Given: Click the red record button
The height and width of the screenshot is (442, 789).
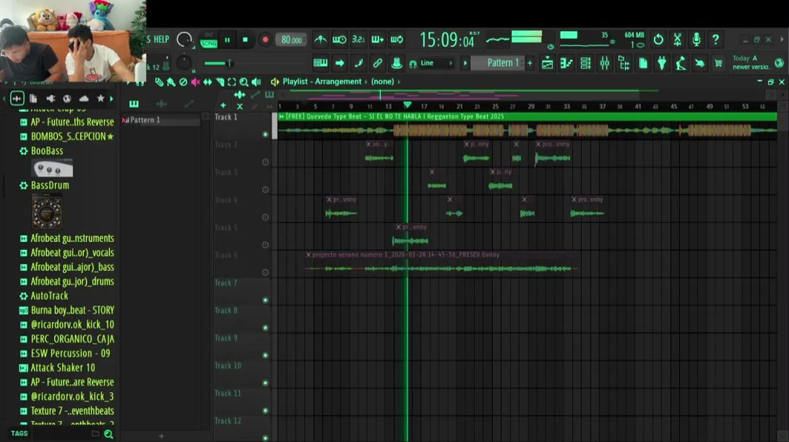Looking at the screenshot, I should [265, 40].
